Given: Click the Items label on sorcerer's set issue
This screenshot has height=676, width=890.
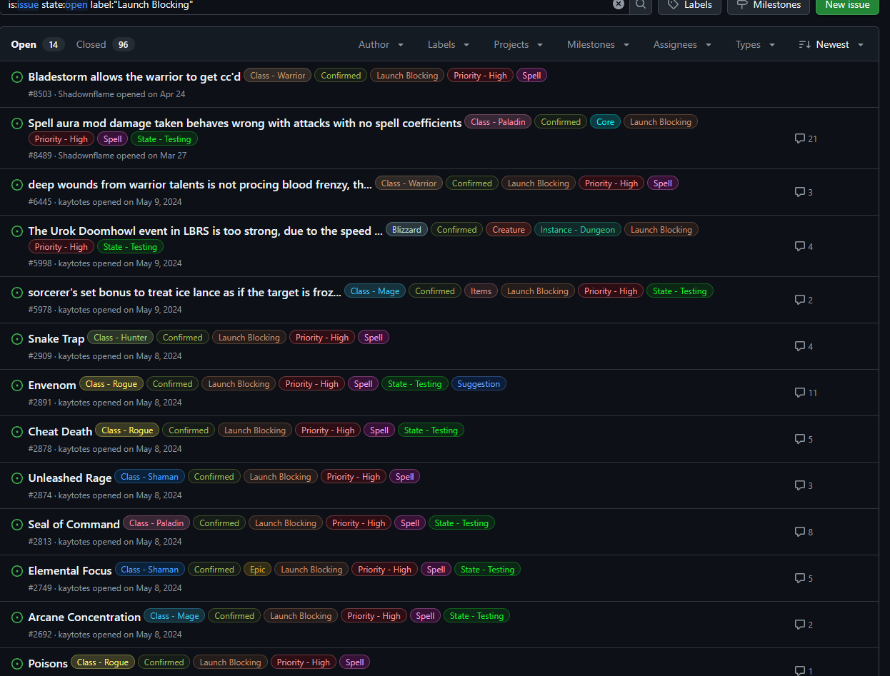Looking at the screenshot, I should (x=481, y=291).
